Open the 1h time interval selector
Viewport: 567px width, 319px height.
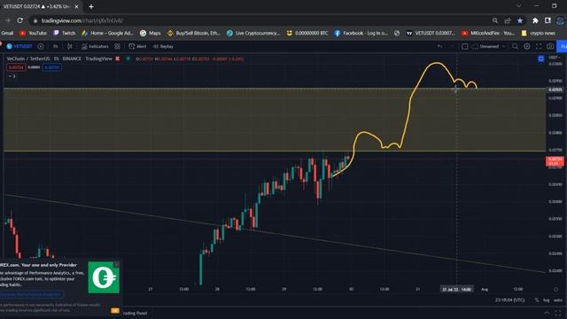[55, 46]
